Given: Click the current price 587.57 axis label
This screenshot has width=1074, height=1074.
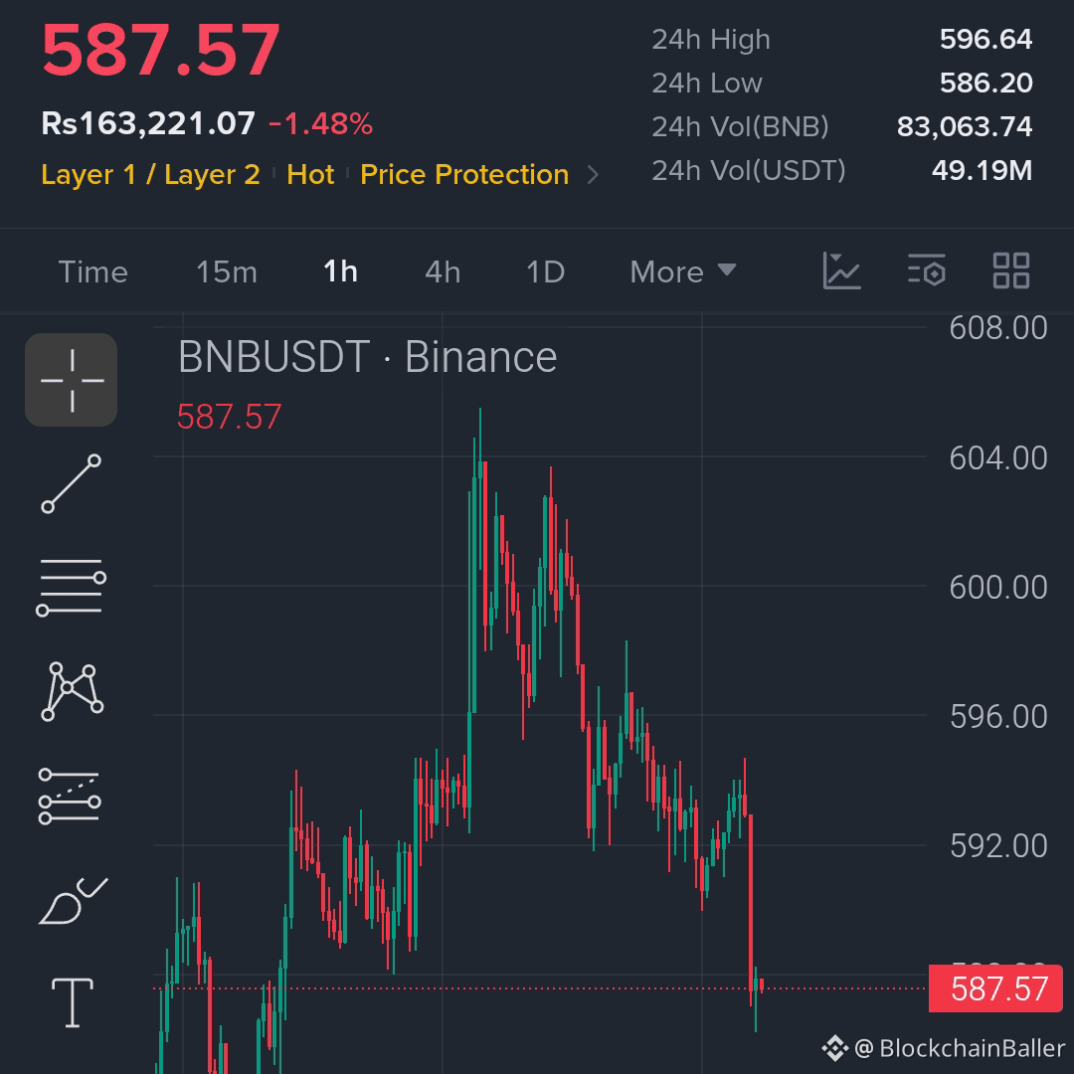Looking at the screenshot, I should click(x=995, y=988).
